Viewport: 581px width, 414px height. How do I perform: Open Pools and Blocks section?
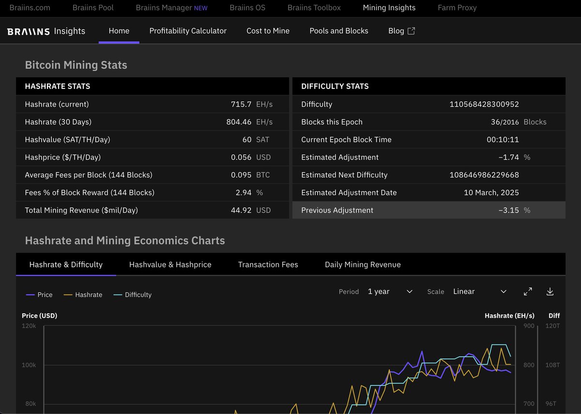pos(338,31)
